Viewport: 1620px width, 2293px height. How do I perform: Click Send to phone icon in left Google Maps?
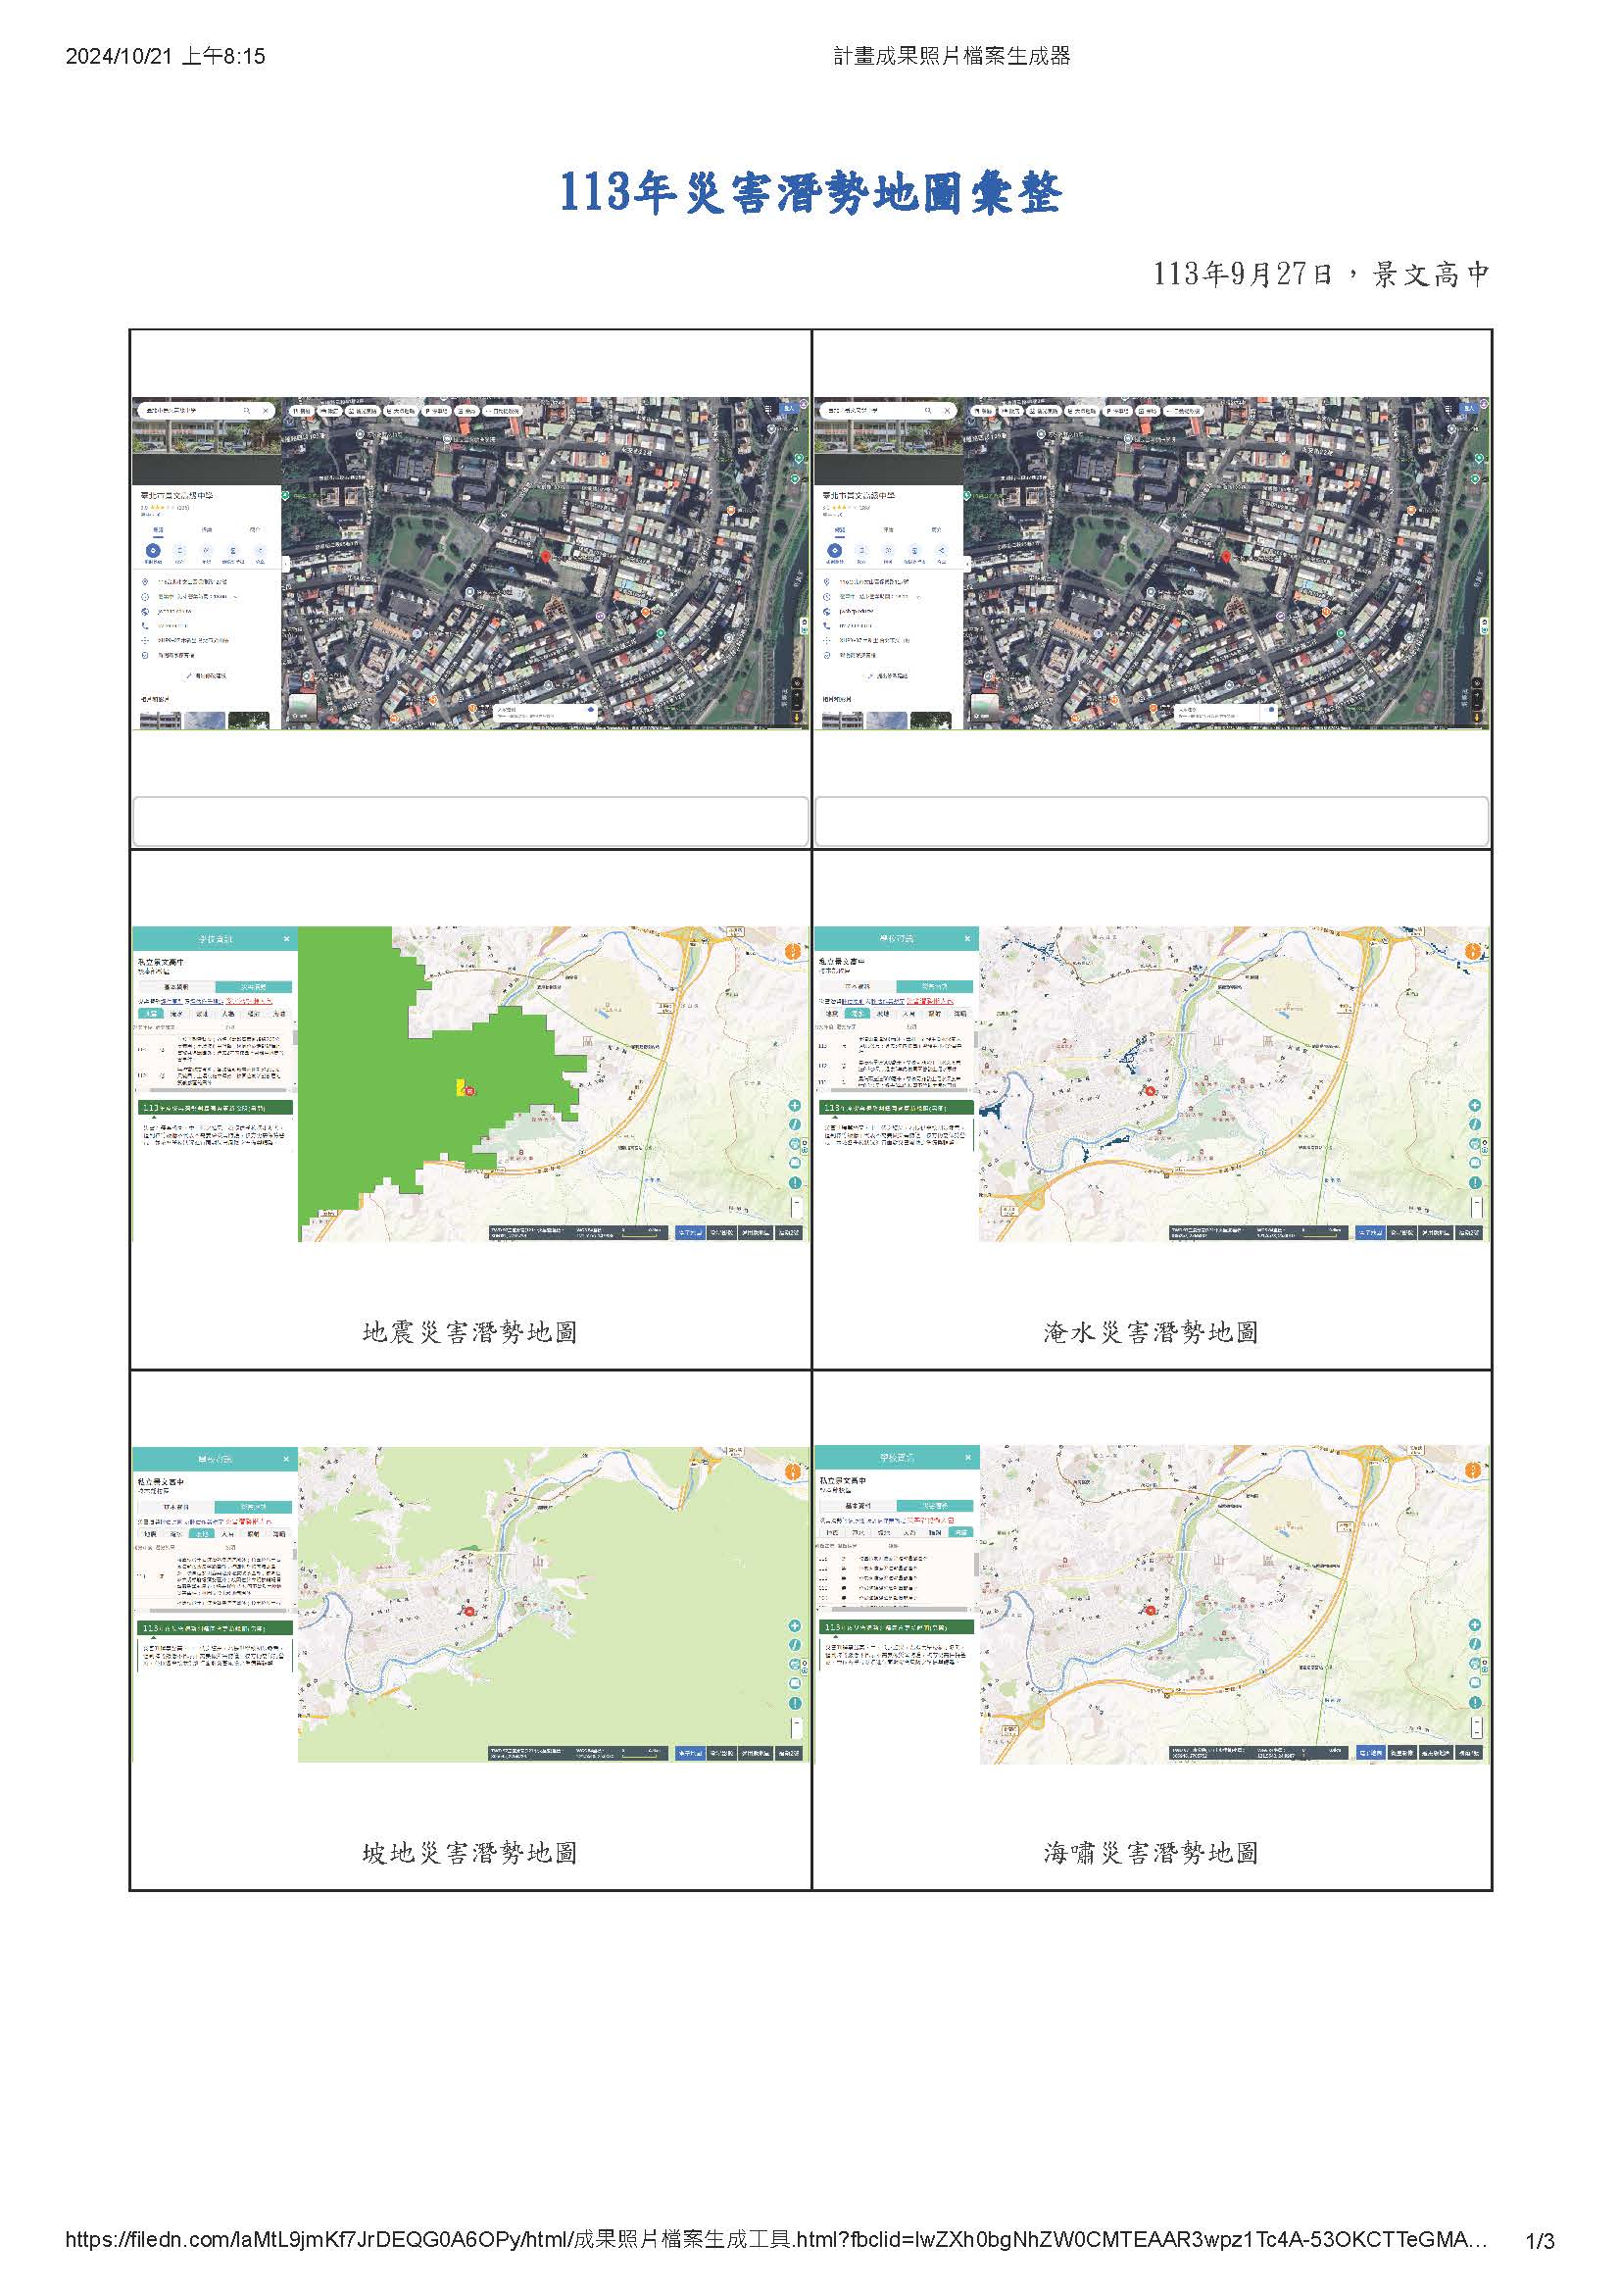click(233, 550)
